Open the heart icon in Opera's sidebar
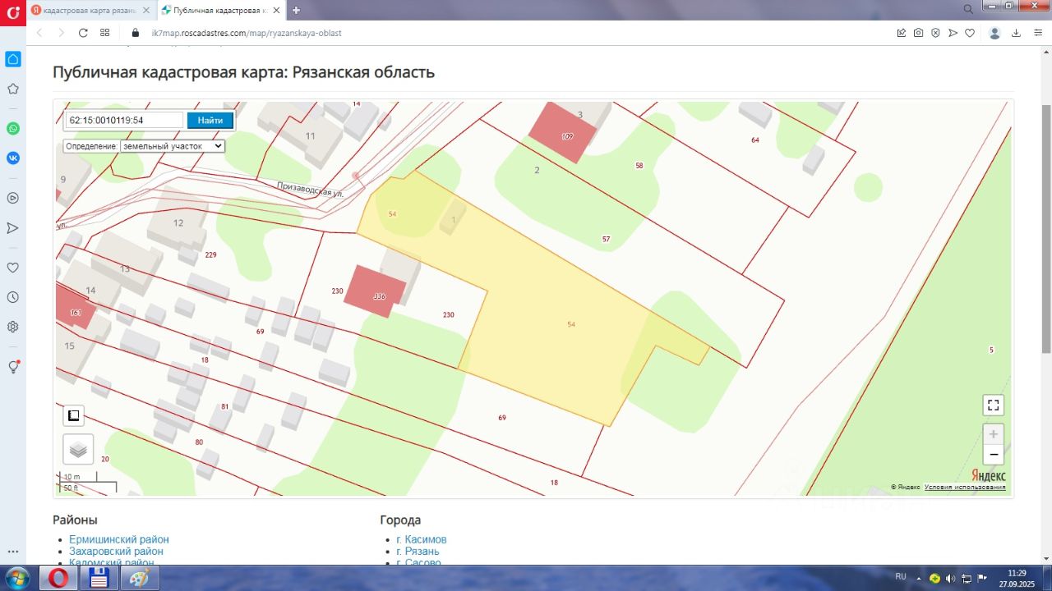 point(13,268)
